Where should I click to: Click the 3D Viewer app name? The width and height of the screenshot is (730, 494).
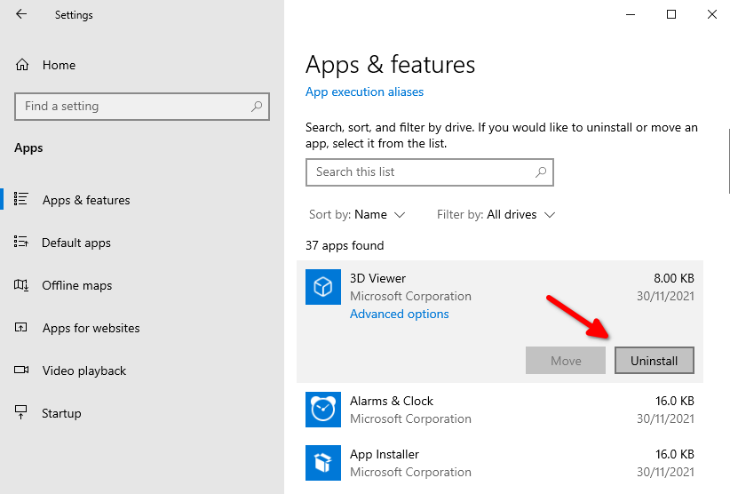[x=377, y=278]
